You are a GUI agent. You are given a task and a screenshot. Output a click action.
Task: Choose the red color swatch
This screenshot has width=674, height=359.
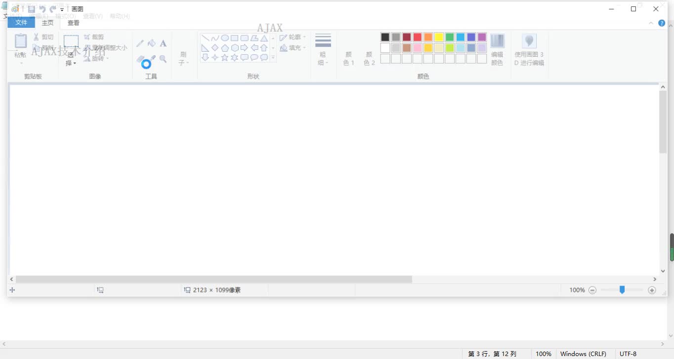click(418, 37)
